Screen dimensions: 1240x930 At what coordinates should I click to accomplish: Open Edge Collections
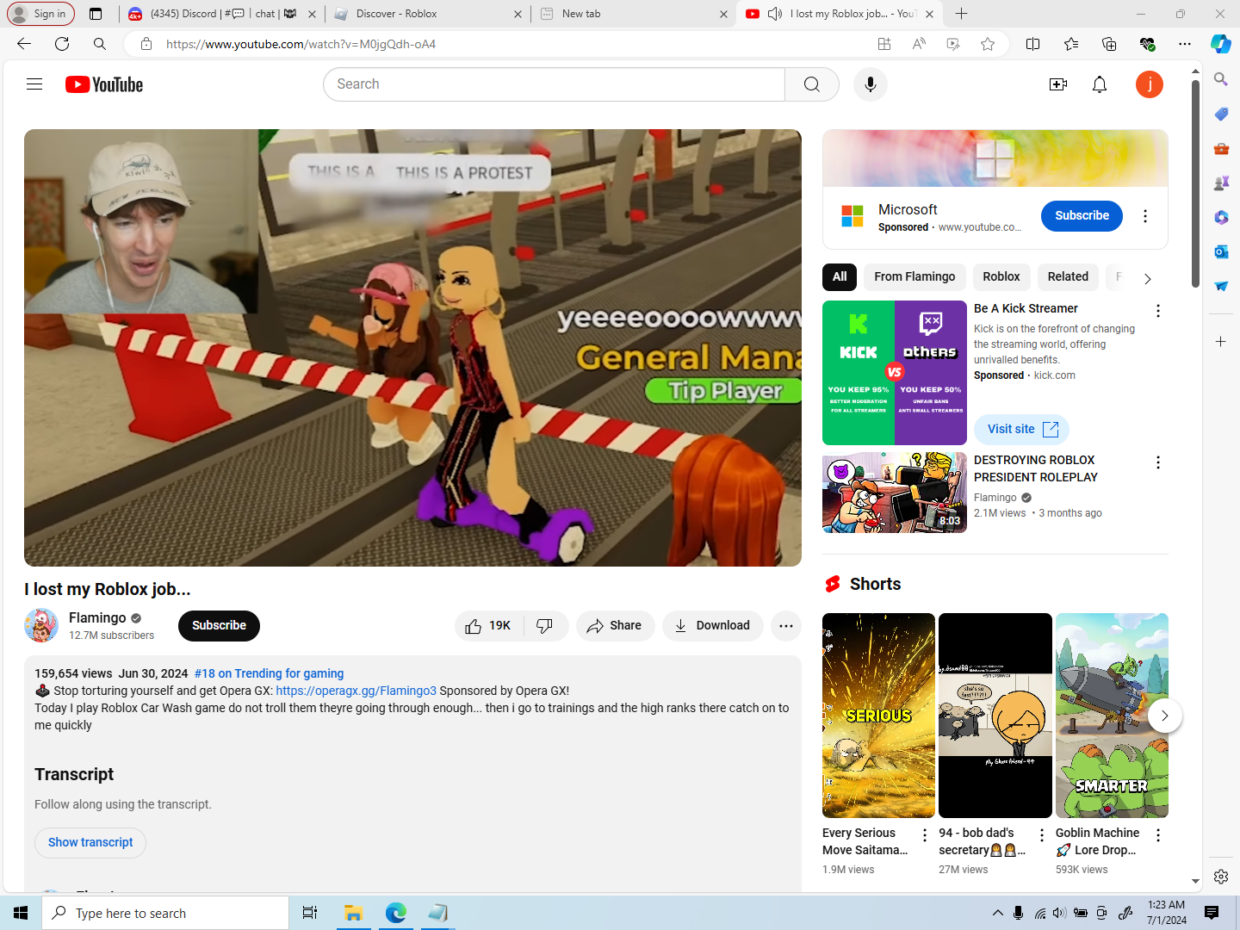pos(1109,44)
